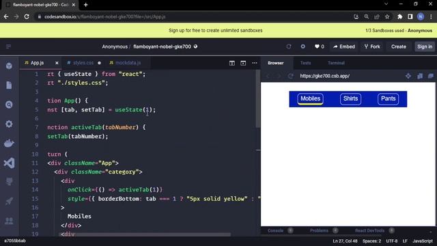
Task: Bookmark this page with star icon
Action: [x=387, y=16]
